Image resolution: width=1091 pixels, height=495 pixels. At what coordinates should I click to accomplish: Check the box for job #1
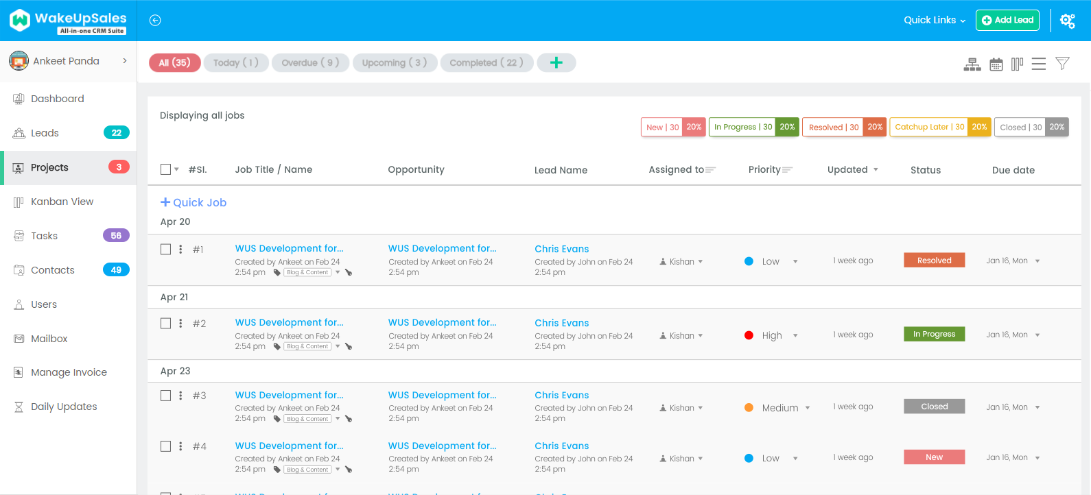tap(165, 250)
